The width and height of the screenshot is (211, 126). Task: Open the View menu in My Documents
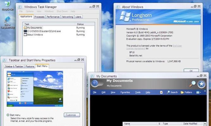coord(113,92)
